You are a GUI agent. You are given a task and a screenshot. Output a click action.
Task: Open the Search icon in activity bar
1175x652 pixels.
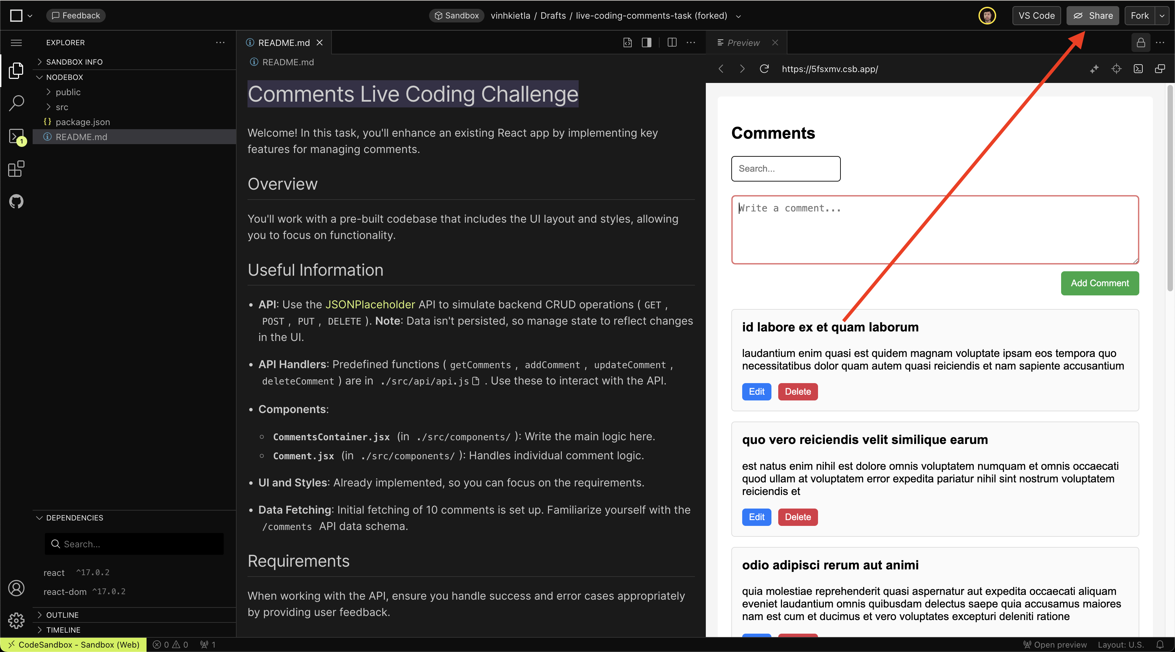coord(16,103)
